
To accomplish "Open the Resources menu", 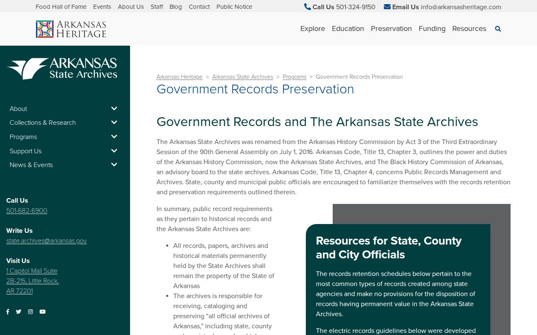I will (x=469, y=28).
